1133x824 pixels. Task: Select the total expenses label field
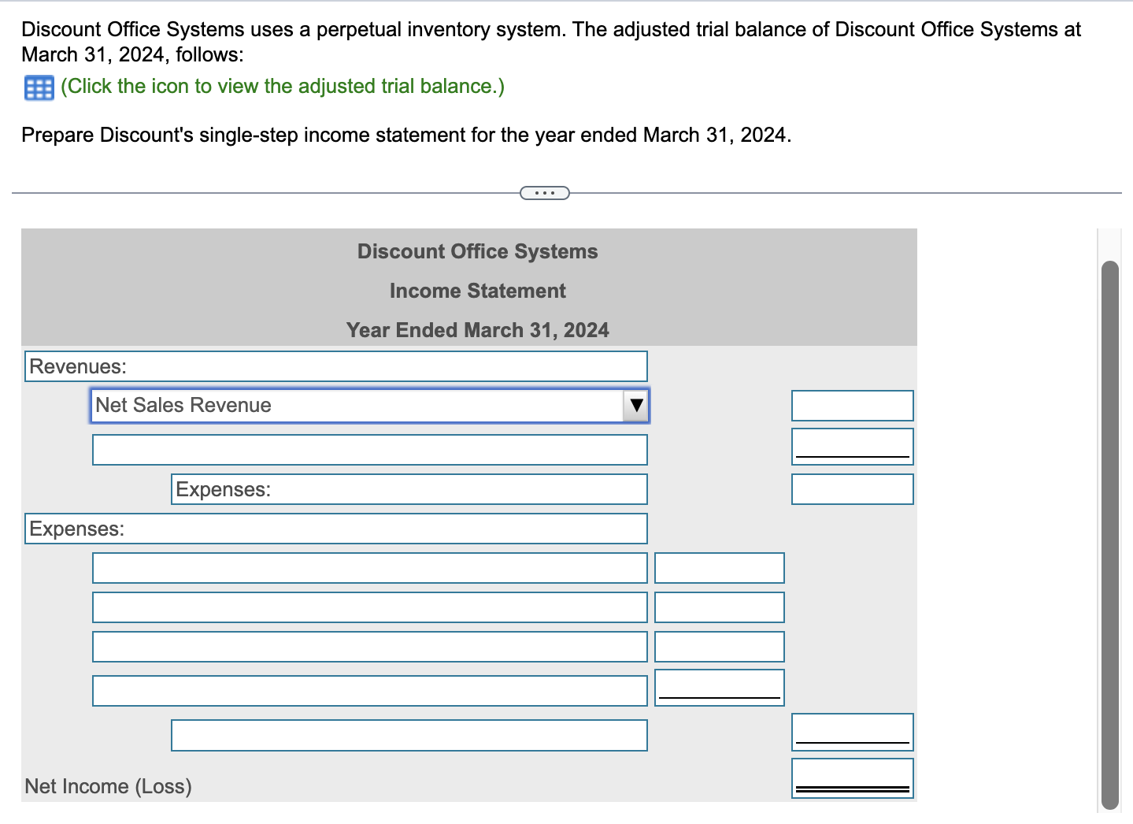pos(409,735)
